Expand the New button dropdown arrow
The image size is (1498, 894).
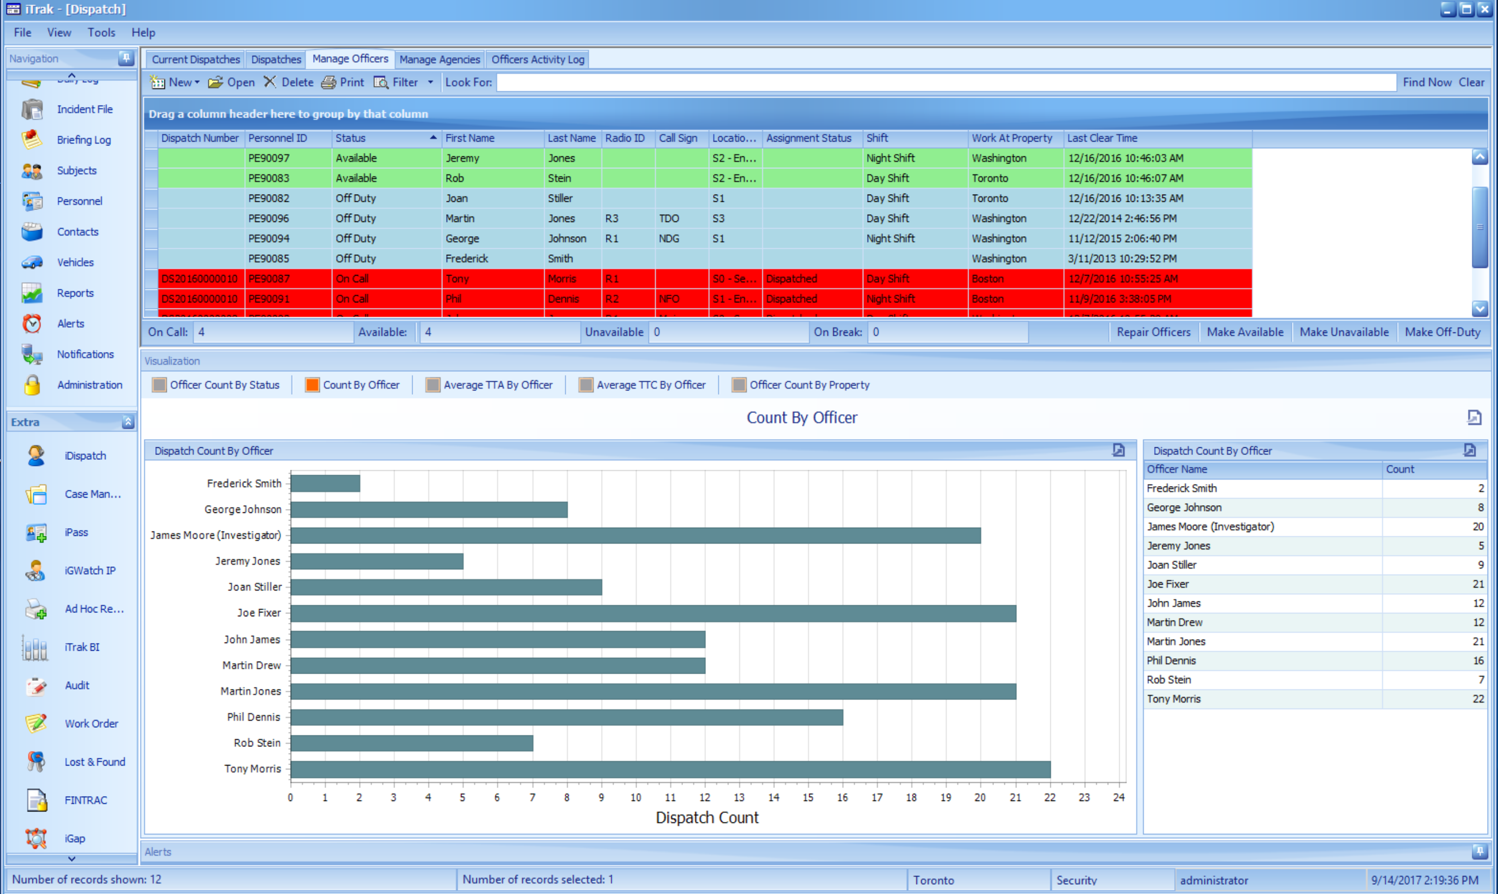[197, 83]
